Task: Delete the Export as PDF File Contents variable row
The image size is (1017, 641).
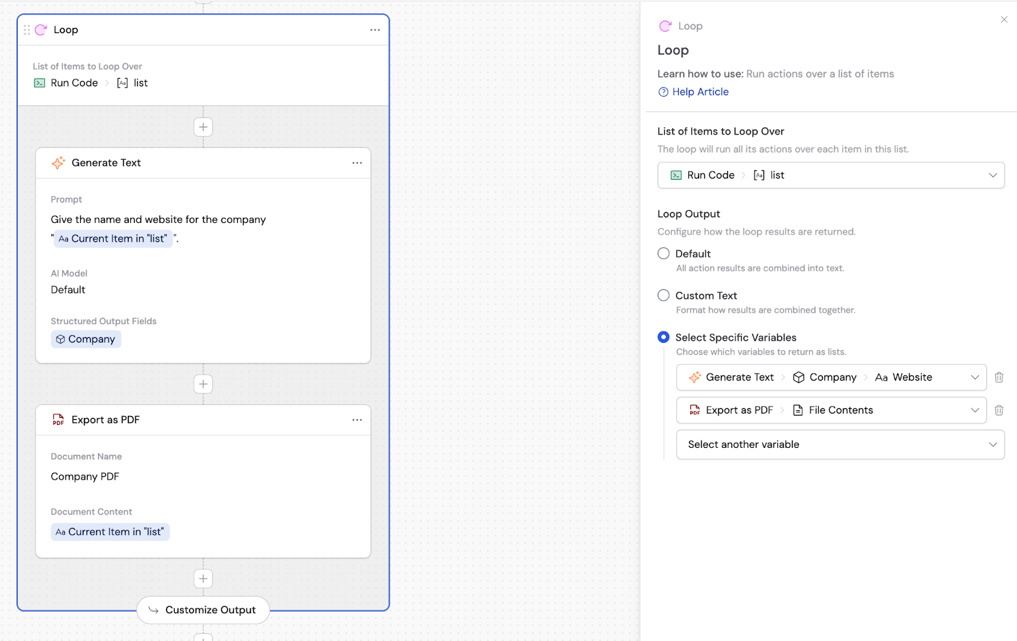Action: point(999,410)
